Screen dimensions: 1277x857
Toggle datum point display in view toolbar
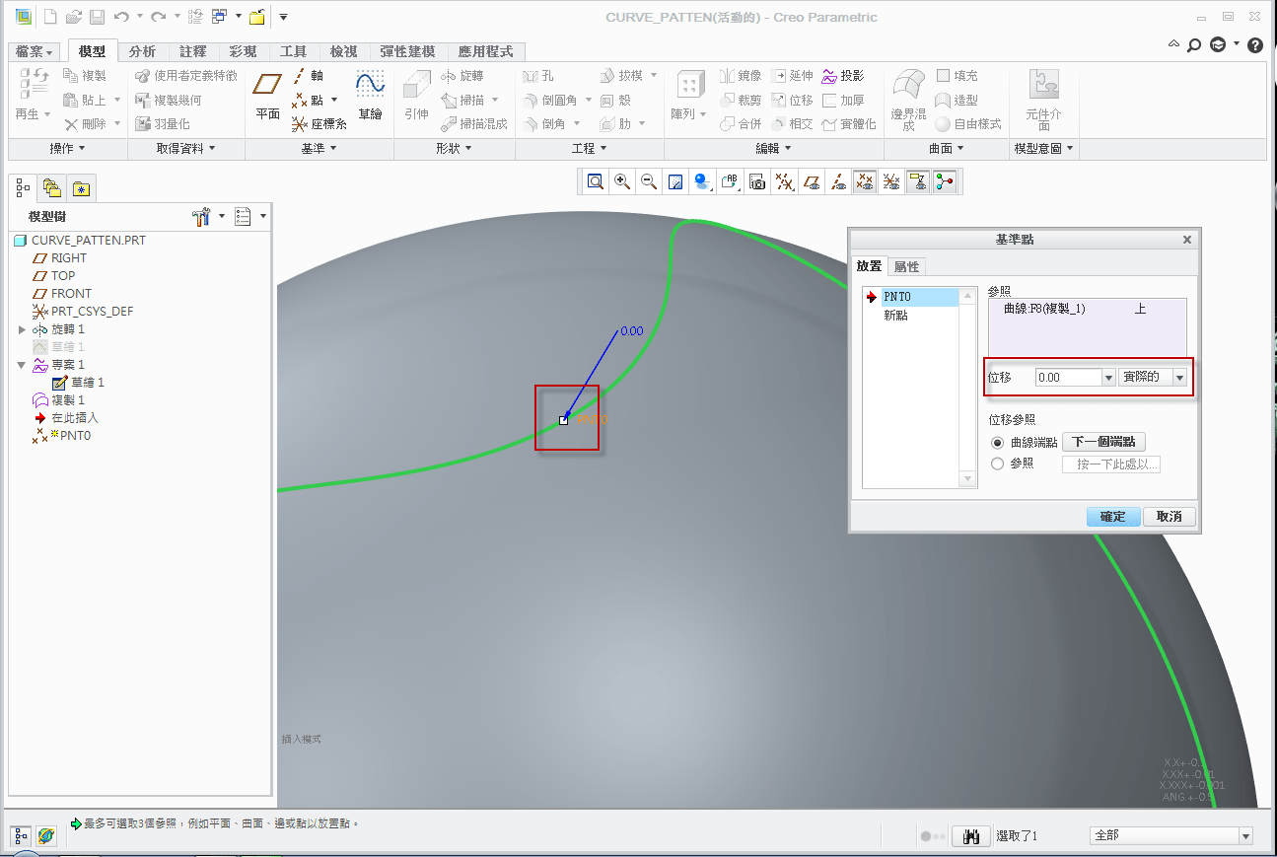[865, 181]
